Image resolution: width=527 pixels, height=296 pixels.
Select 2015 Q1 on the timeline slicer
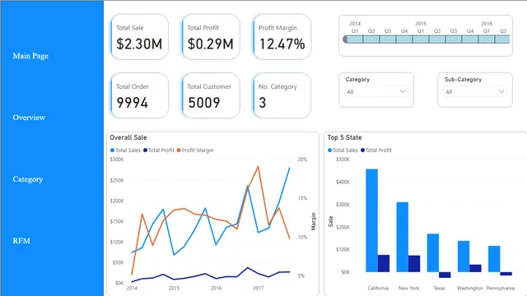tap(421, 39)
